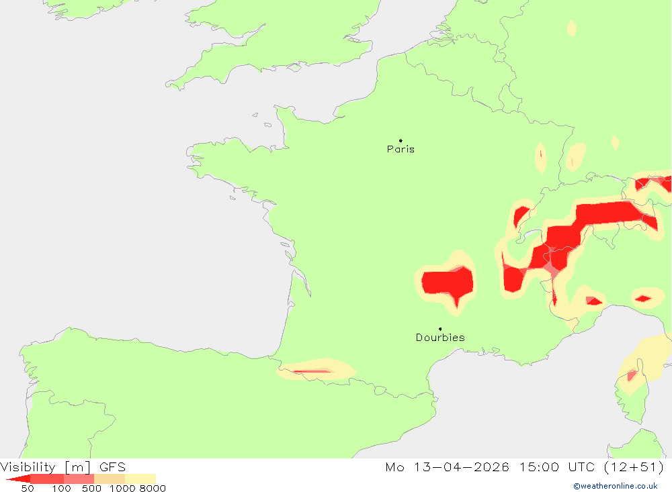Click the pale yellow 1000-8000 legend swatch
672x492 pixels.
(x=140, y=479)
